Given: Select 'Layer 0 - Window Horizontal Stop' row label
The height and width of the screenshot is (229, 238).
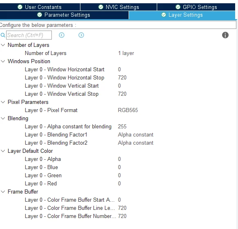Looking at the screenshot, I should (x=65, y=77).
